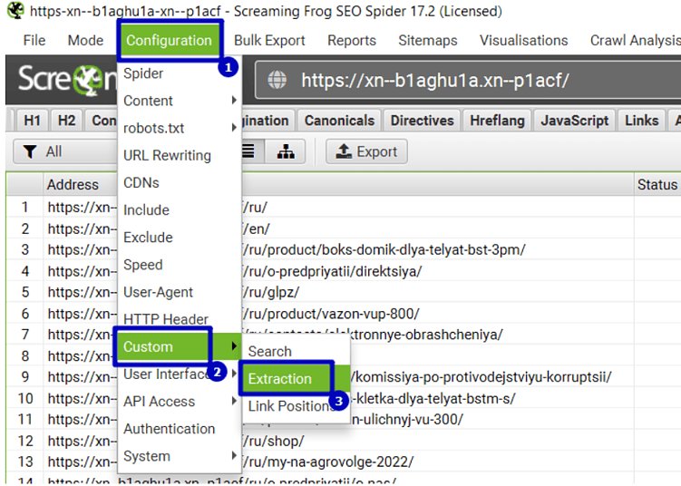Open Authentication configuration

(x=179, y=429)
